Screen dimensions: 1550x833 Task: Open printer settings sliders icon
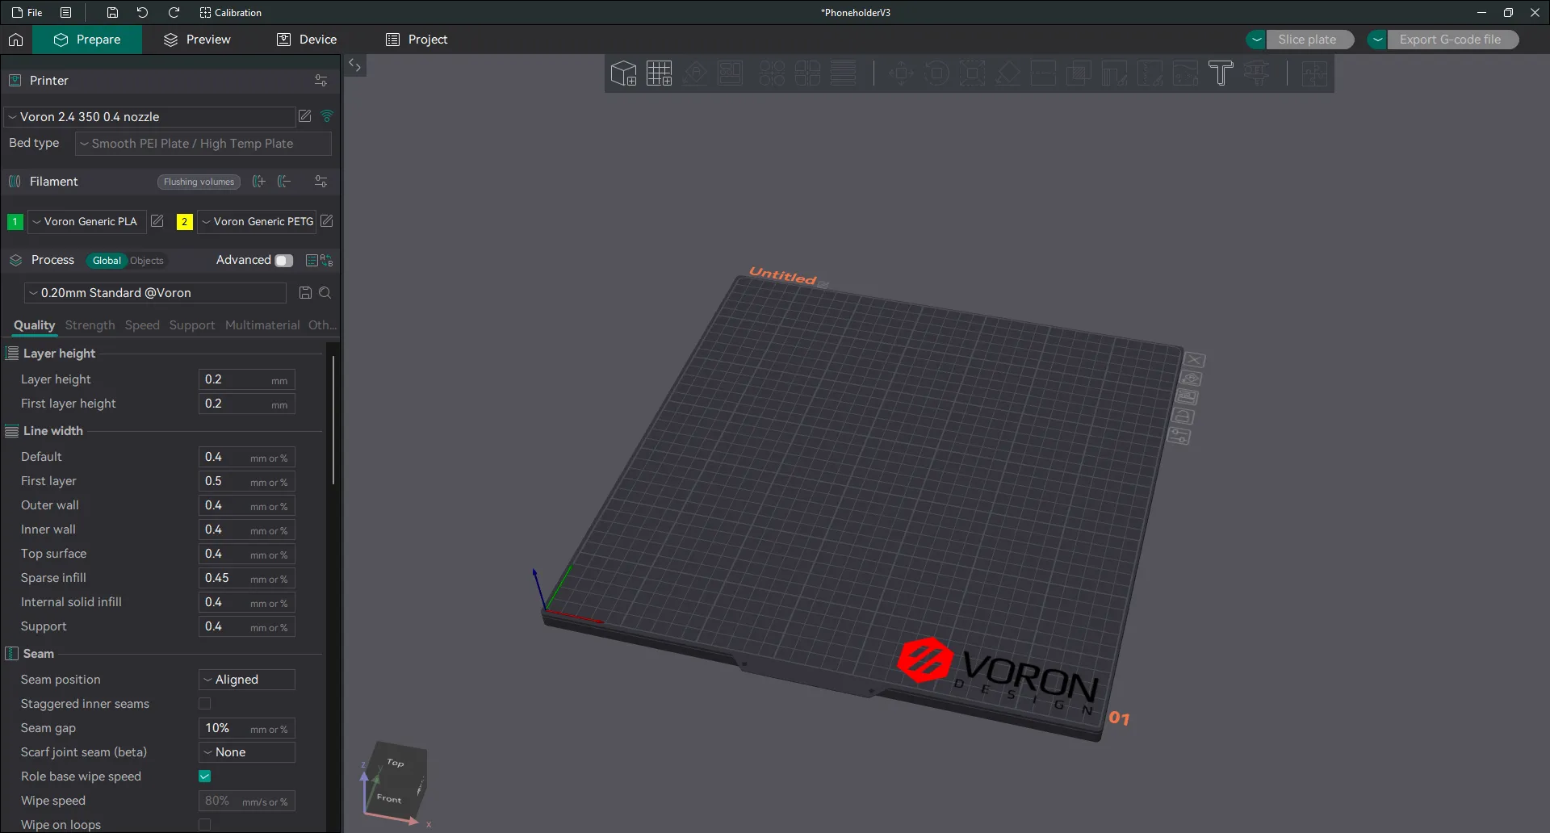tap(320, 81)
